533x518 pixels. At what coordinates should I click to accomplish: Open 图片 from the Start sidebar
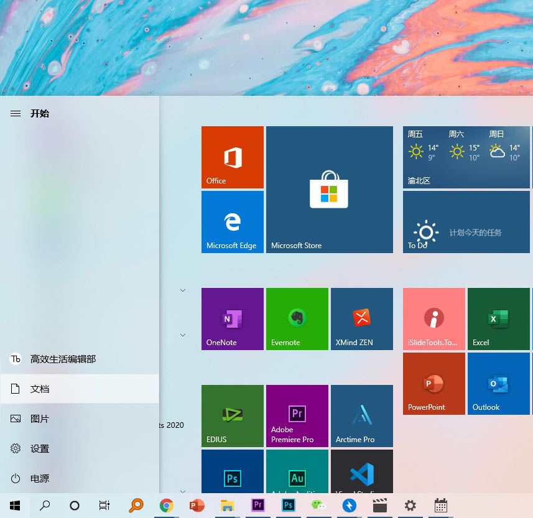pos(80,419)
